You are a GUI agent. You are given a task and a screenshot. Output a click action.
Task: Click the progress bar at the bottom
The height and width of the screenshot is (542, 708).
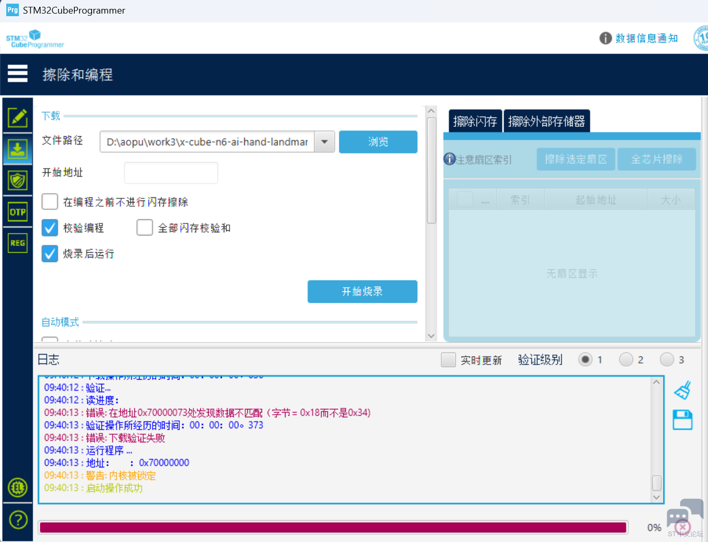[333, 527]
